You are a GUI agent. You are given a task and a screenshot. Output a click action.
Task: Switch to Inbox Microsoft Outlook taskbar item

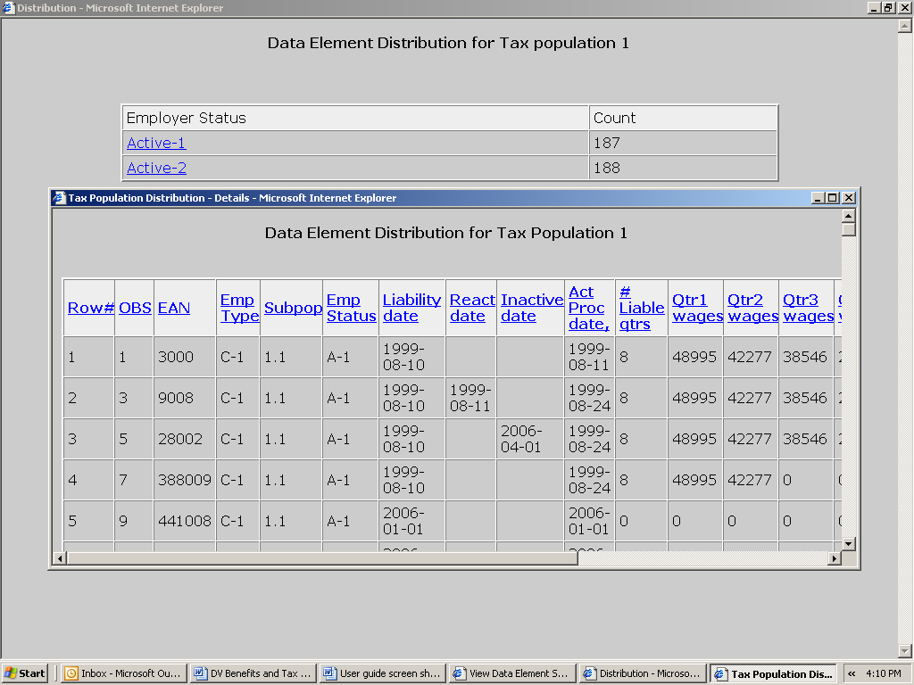123,673
